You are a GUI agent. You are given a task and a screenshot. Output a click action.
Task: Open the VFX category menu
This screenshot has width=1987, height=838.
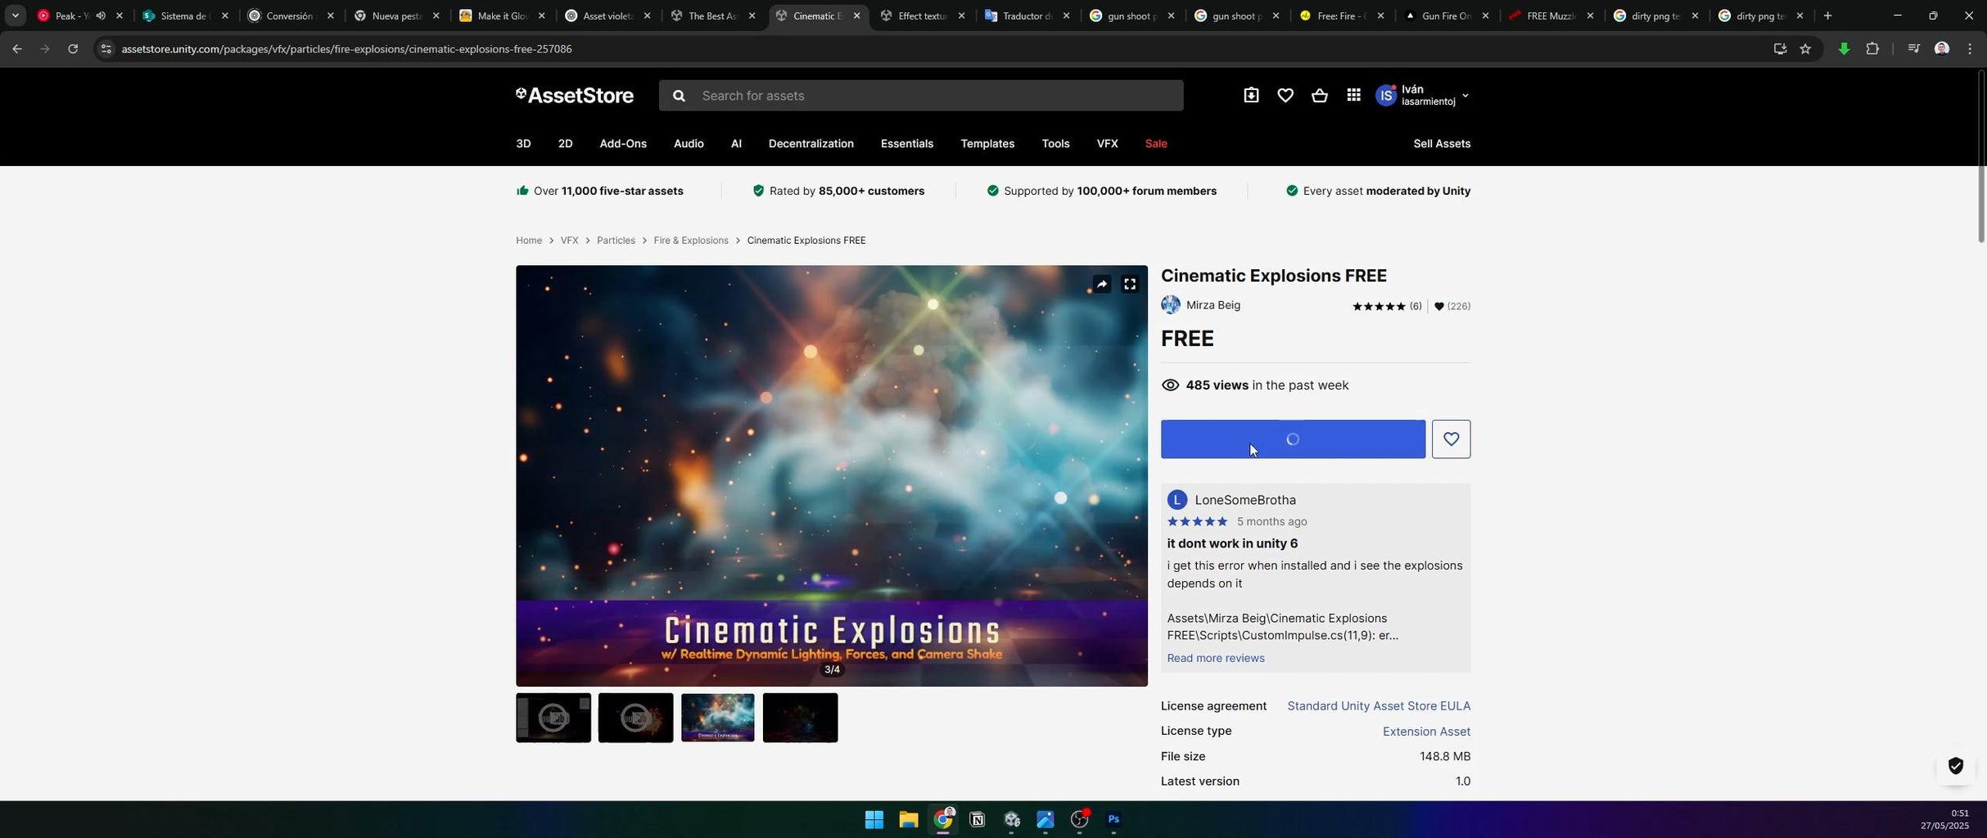coord(1107,144)
